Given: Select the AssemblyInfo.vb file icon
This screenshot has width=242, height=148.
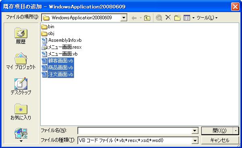Looking at the screenshot, I should pyautogui.click(x=44, y=40).
